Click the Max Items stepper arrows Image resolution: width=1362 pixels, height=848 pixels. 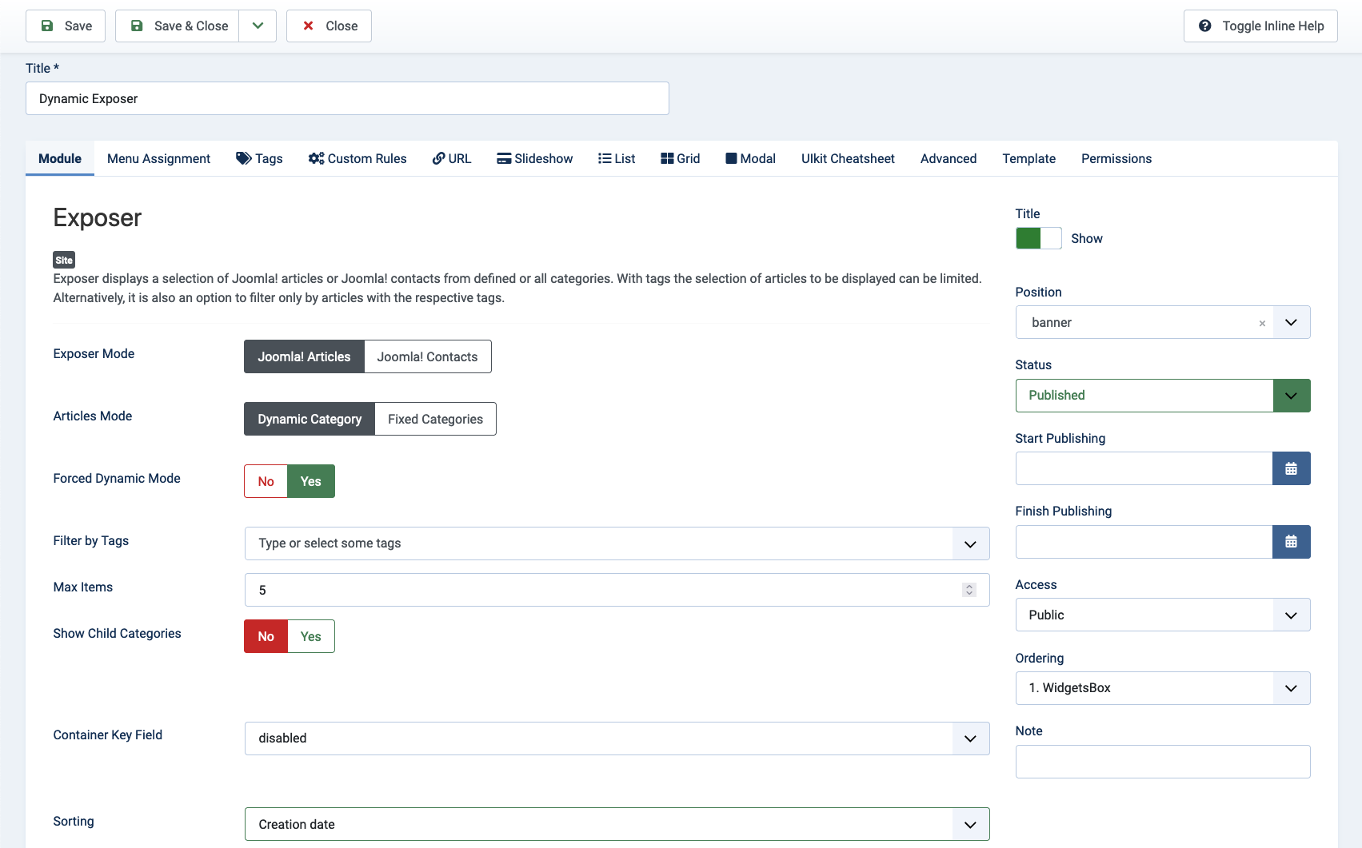pos(969,590)
